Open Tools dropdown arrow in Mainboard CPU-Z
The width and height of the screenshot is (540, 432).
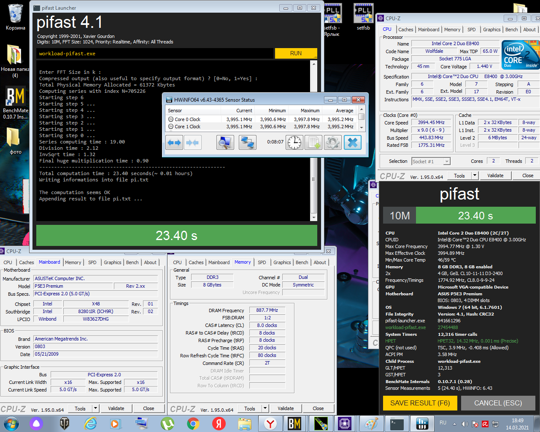click(x=95, y=408)
